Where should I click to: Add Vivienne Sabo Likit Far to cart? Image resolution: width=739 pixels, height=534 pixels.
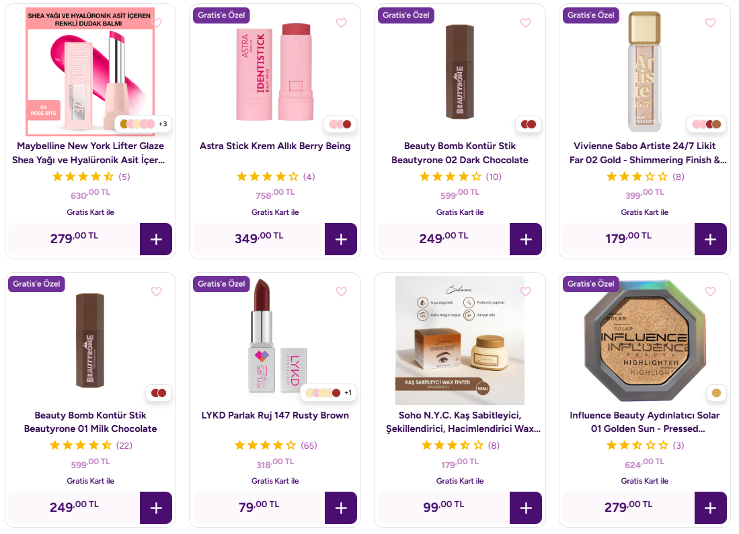tap(710, 239)
